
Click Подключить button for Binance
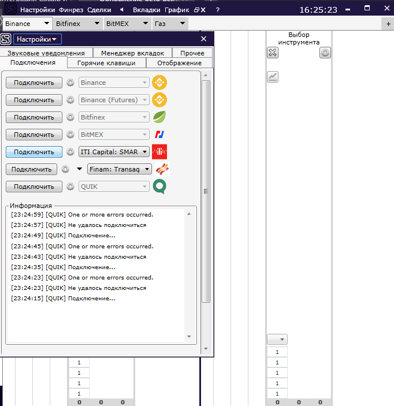[x=34, y=83]
